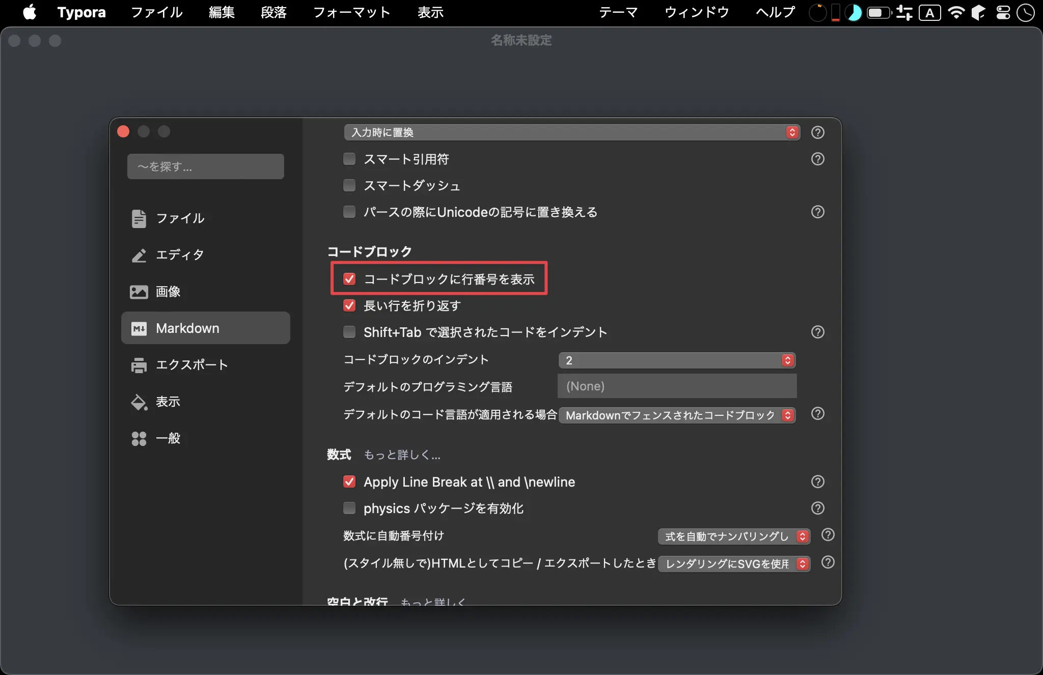The width and height of the screenshot is (1043, 675).
Task: Open the 表示 preferences section in sidebar
Action: click(x=206, y=402)
